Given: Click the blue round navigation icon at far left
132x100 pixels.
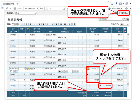Looking at the screenshot, I should (2, 8).
